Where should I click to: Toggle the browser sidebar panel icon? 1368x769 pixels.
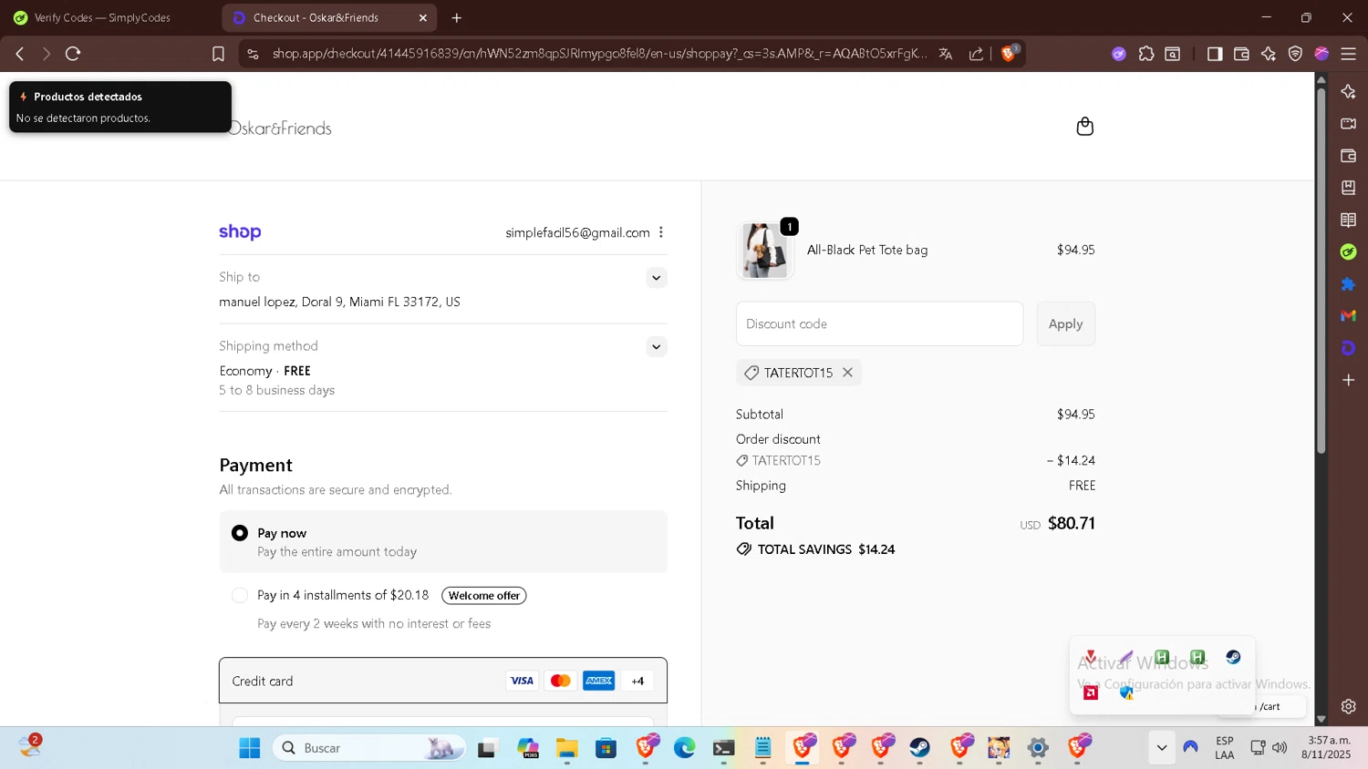[1214, 54]
